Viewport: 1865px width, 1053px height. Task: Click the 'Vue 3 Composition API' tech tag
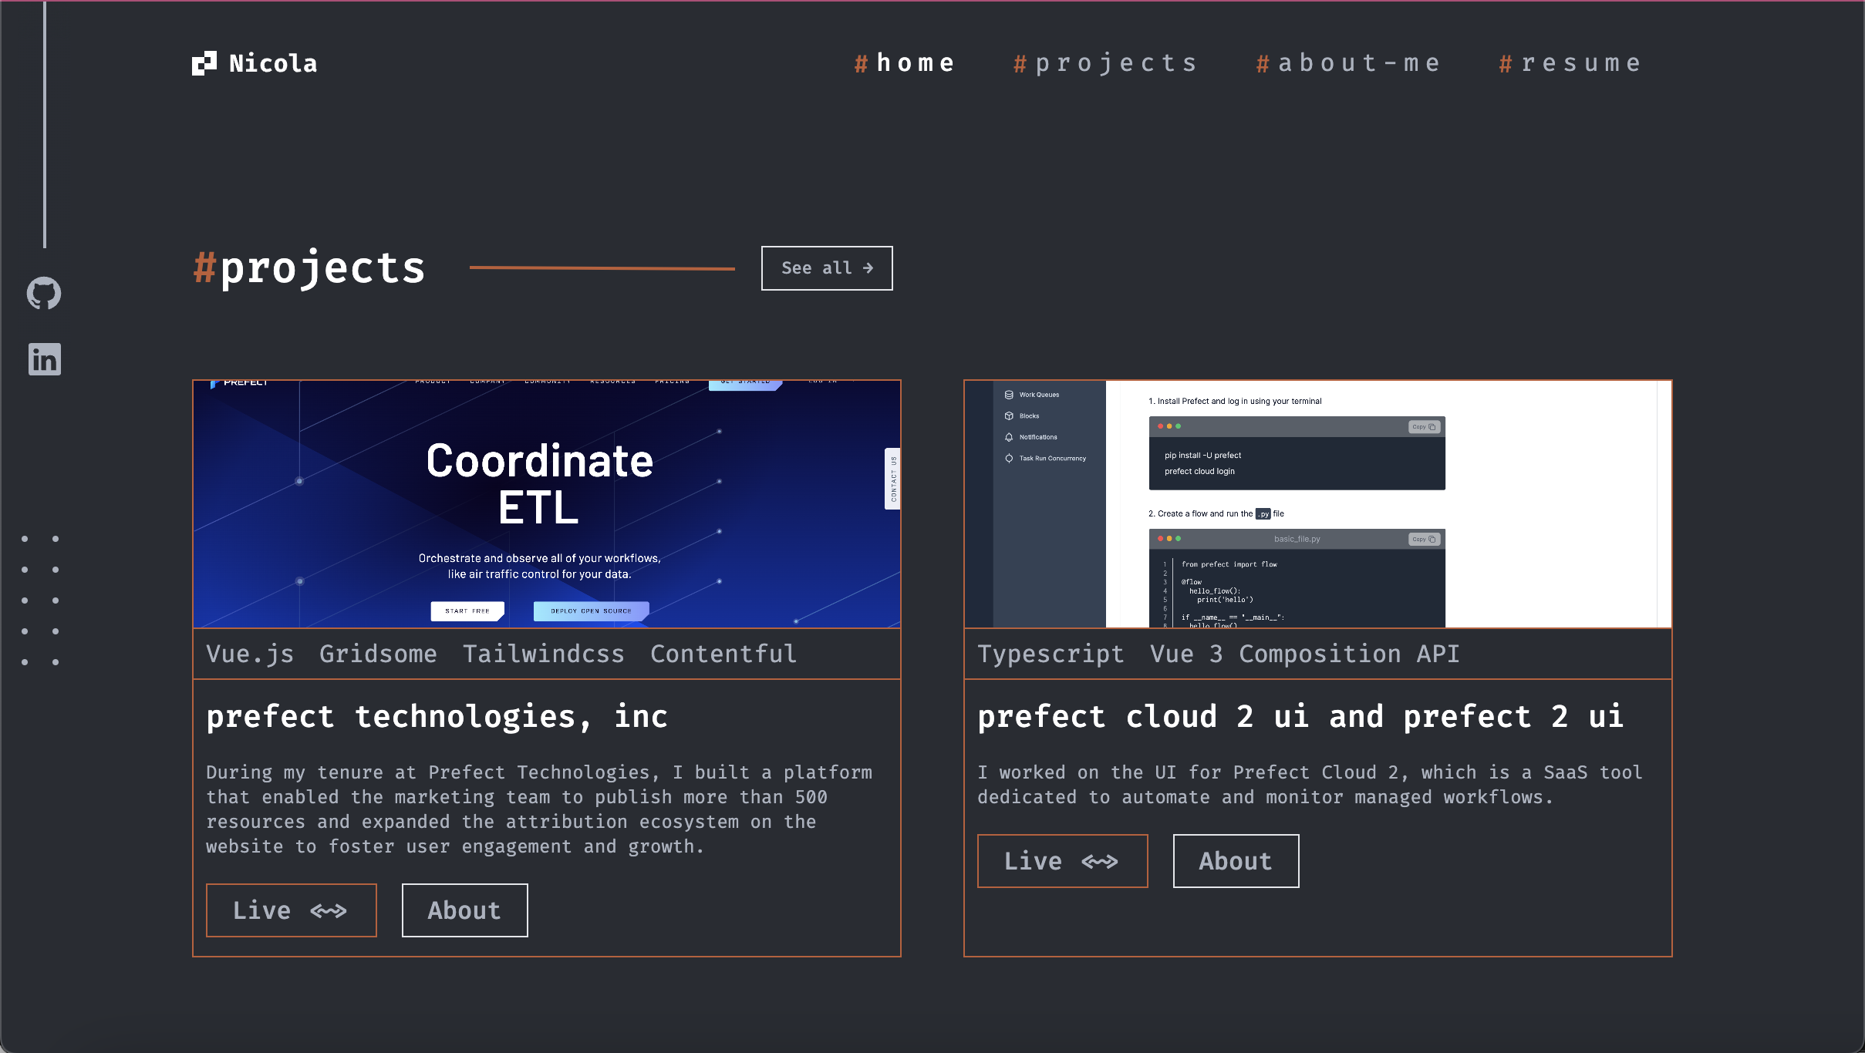point(1305,654)
